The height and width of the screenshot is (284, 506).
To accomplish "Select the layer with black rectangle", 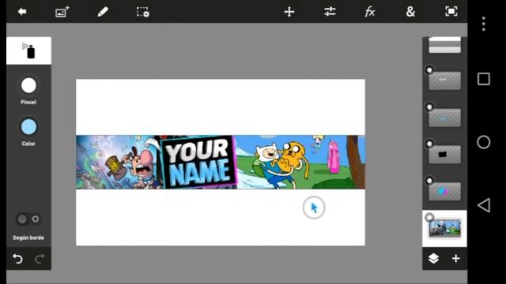I will coord(444,155).
